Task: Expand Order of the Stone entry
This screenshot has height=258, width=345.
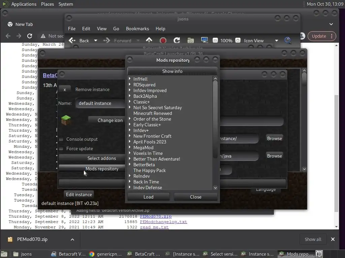Action: [130, 119]
